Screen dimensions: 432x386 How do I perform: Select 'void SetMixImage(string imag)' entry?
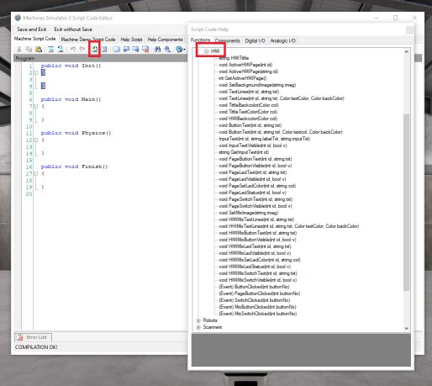click(x=248, y=213)
